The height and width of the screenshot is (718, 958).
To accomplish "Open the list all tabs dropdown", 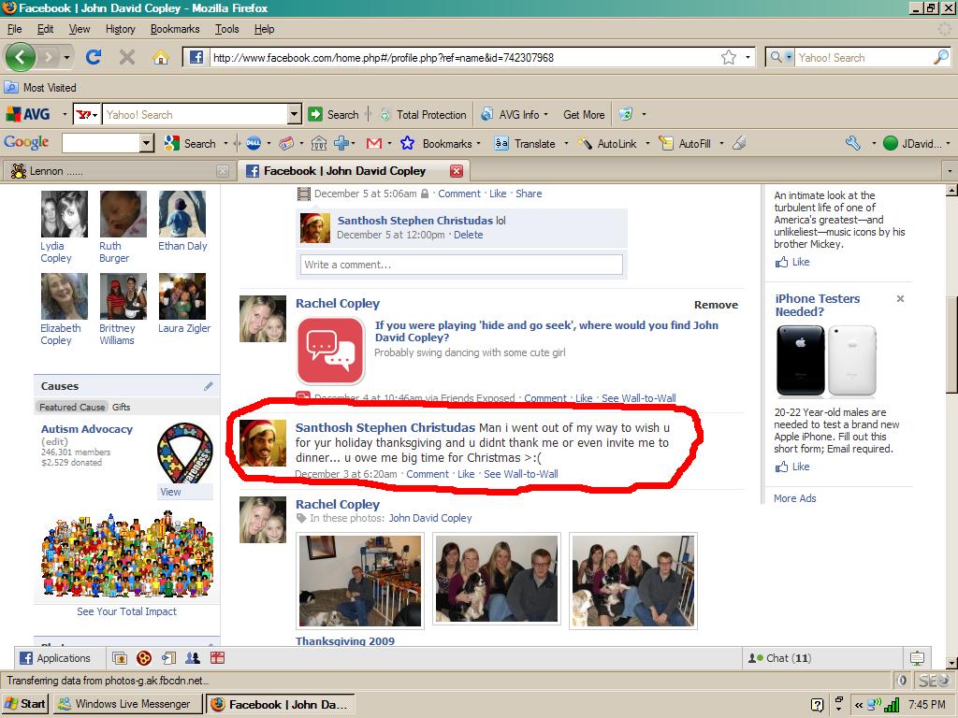I will click(x=951, y=171).
